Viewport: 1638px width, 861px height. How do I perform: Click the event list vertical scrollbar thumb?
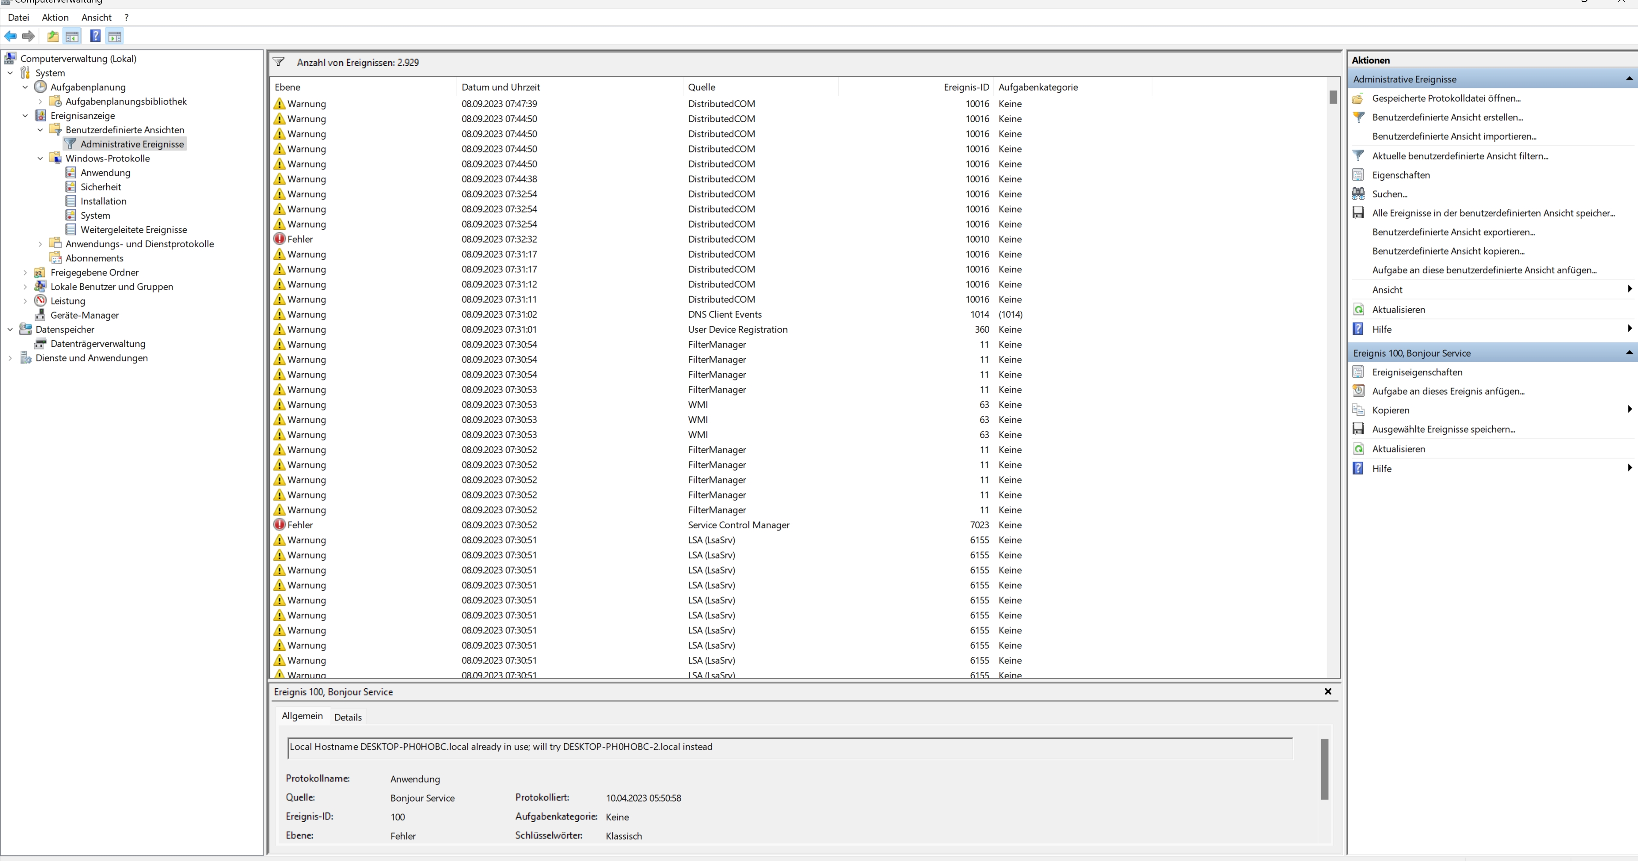pos(1333,97)
